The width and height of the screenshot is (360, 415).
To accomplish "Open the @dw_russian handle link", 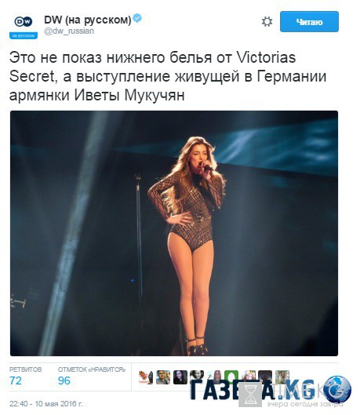I will tap(69, 31).
